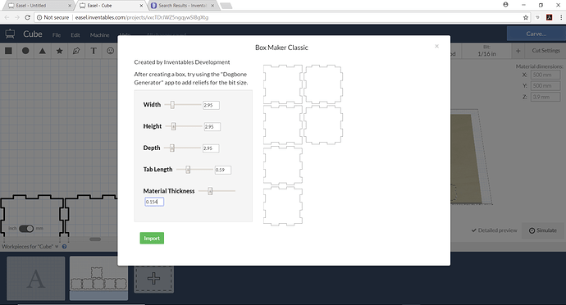The image size is (566, 305).
Task: Click the browser back arrow
Action: click(7, 17)
